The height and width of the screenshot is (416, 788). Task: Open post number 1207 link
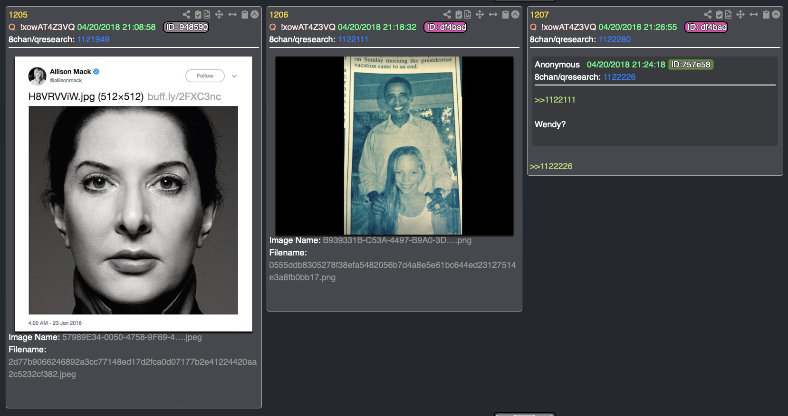pos(539,15)
